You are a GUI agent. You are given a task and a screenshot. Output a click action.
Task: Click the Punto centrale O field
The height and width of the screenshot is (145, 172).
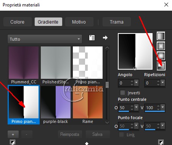click(x=124, y=108)
